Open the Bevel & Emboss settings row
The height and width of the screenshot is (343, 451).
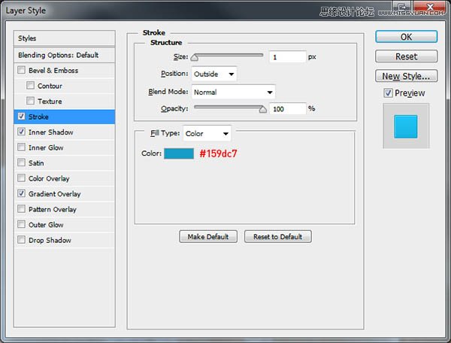coord(65,71)
